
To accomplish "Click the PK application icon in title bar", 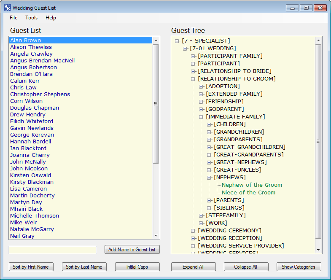I will 8,8.
